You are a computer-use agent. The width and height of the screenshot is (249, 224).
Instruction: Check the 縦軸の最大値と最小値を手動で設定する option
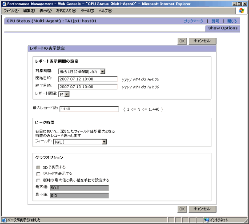click(x=38, y=180)
